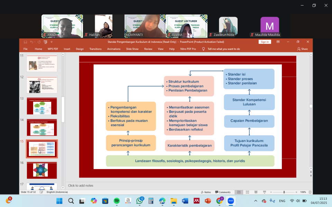This screenshot has width=332, height=207.
Task: Toggle the Comments pane
Action: pos(222,192)
